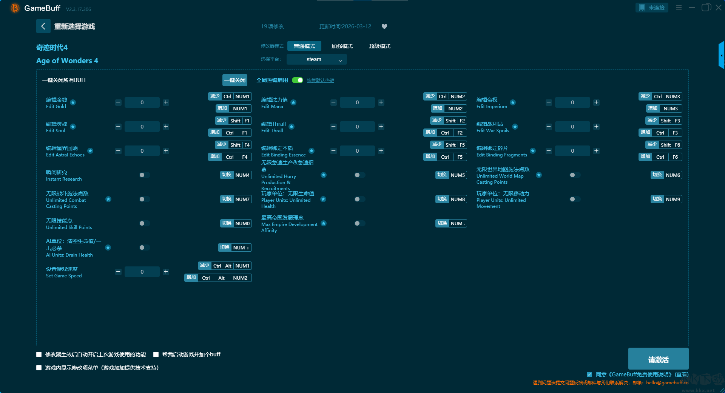
Task: Click the back arrow beside 重新选择游戏
Action: 43,26
